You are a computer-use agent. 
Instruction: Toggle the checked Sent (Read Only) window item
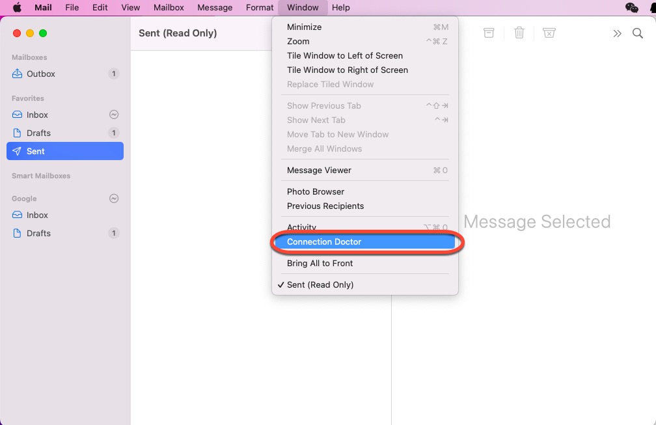(x=320, y=284)
